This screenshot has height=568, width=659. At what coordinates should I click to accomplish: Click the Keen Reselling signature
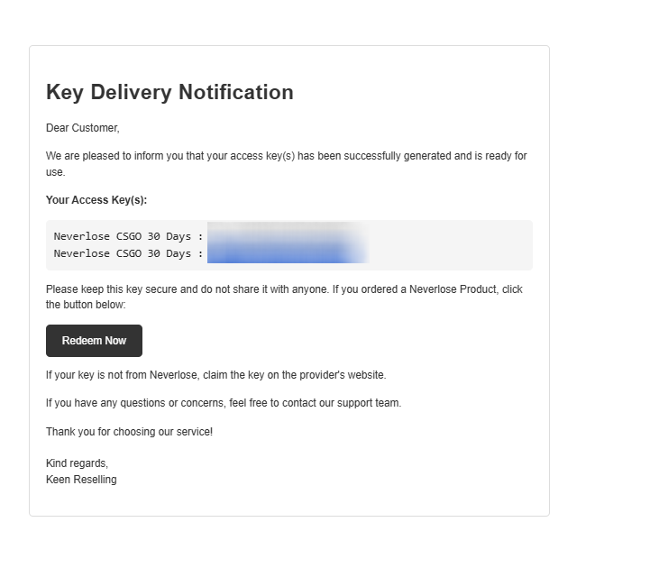81,480
